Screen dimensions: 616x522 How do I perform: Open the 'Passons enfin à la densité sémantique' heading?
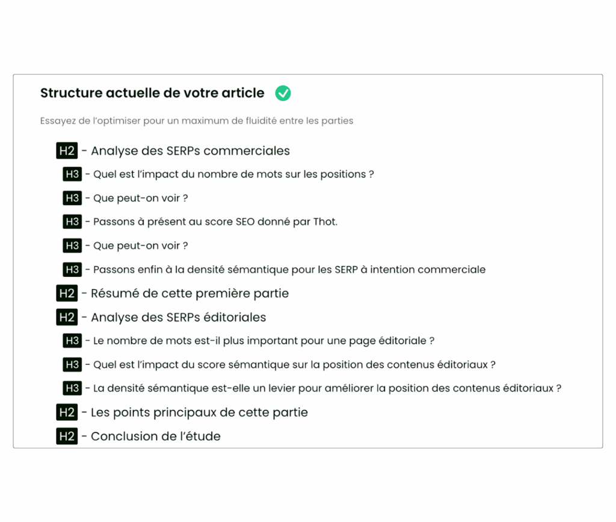289,270
